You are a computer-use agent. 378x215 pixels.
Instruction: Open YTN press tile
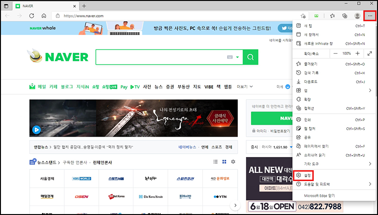click(x=220, y=197)
